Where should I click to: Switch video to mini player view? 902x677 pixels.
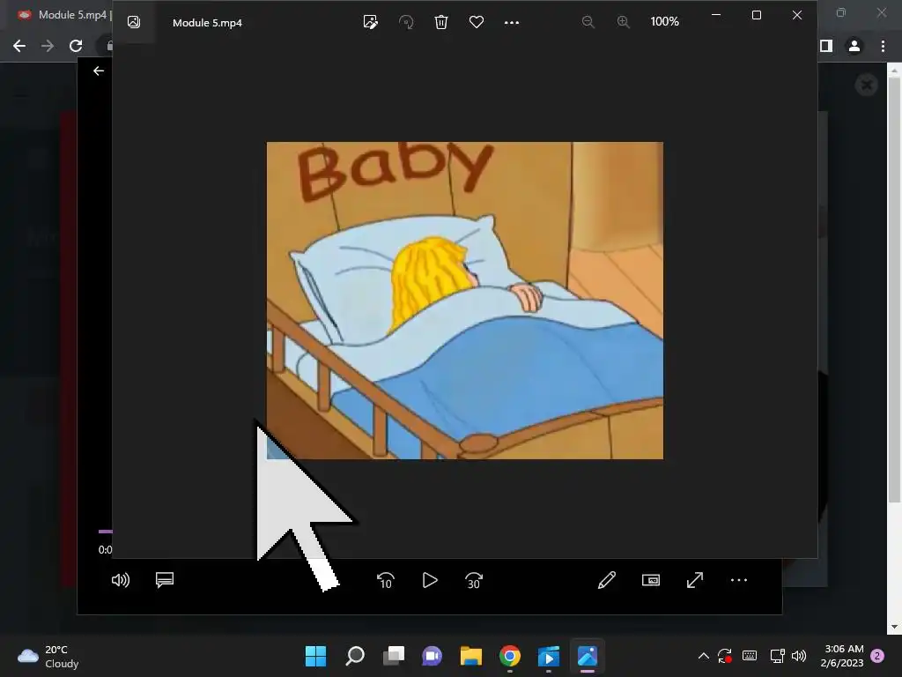pyautogui.click(x=651, y=580)
